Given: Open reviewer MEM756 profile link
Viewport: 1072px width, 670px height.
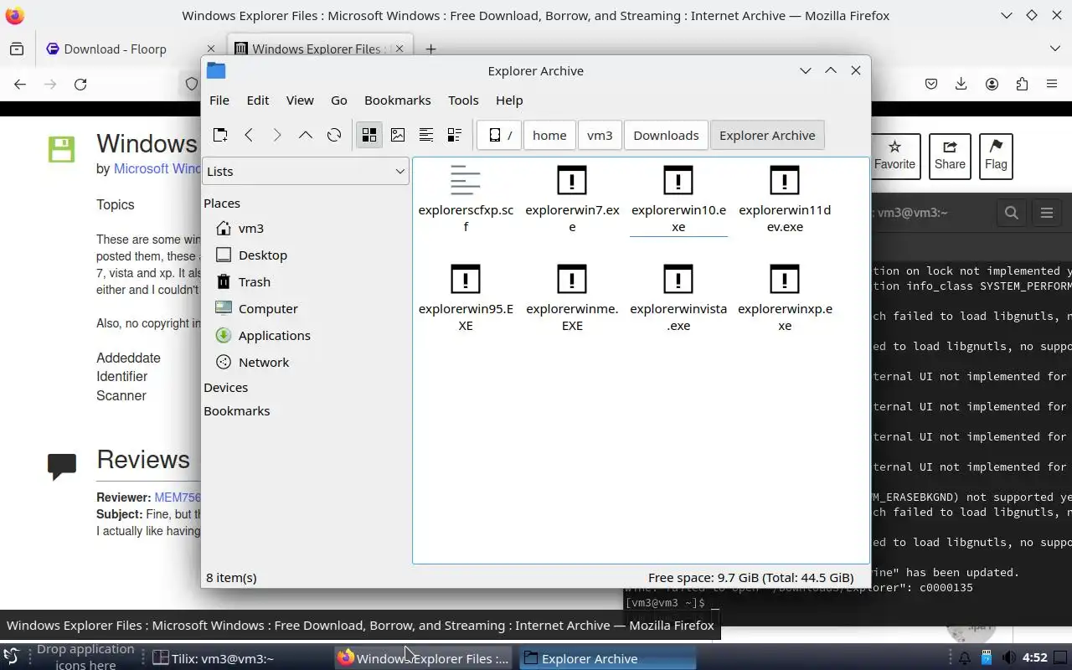Looking at the screenshot, I should click(x=178, y=497).
